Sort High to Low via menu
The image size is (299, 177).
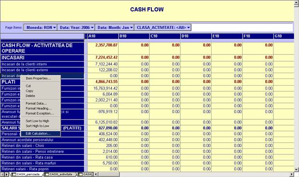coord(38,126)
